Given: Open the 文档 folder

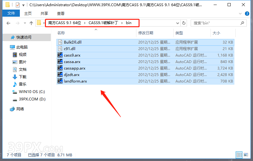Looking at the screenshot, I should (x=23, y=69).
